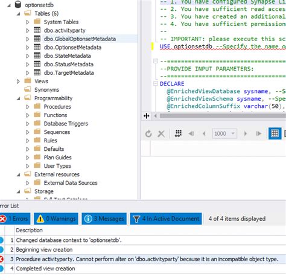Image resolution: width=286 pixels, height=280 pixels.
Task: Click the grid dots icon in results toolbar
Action: coord(179,133)
